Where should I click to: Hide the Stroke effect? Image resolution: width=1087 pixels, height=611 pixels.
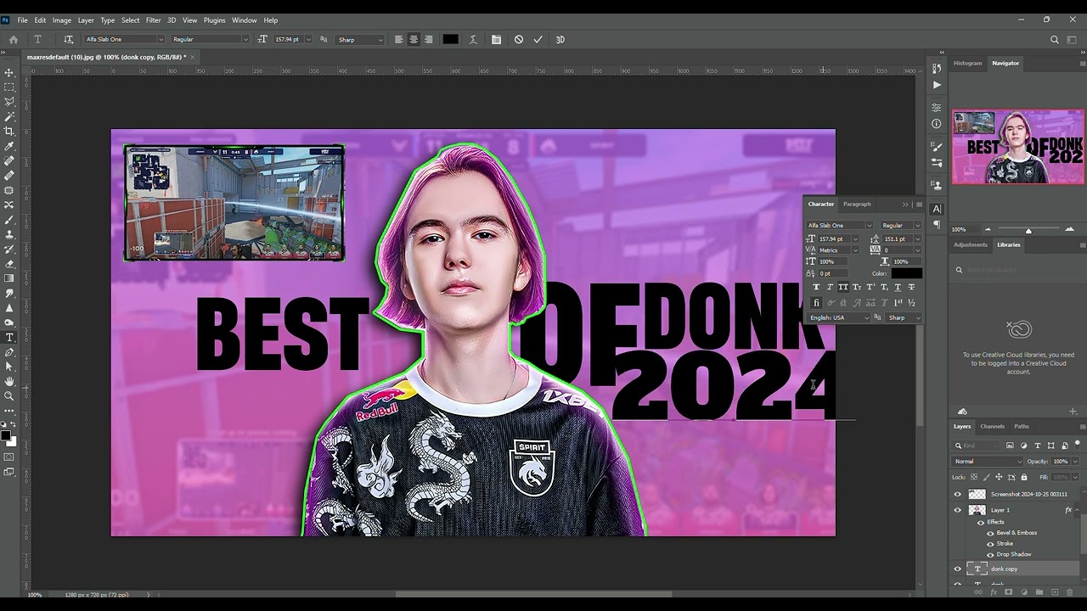click(x=990, y=543)
